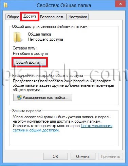Click the large shared folder icon
Image resolution: width=128 pixels, height=166 pixels.
click(x=18, y=37)
